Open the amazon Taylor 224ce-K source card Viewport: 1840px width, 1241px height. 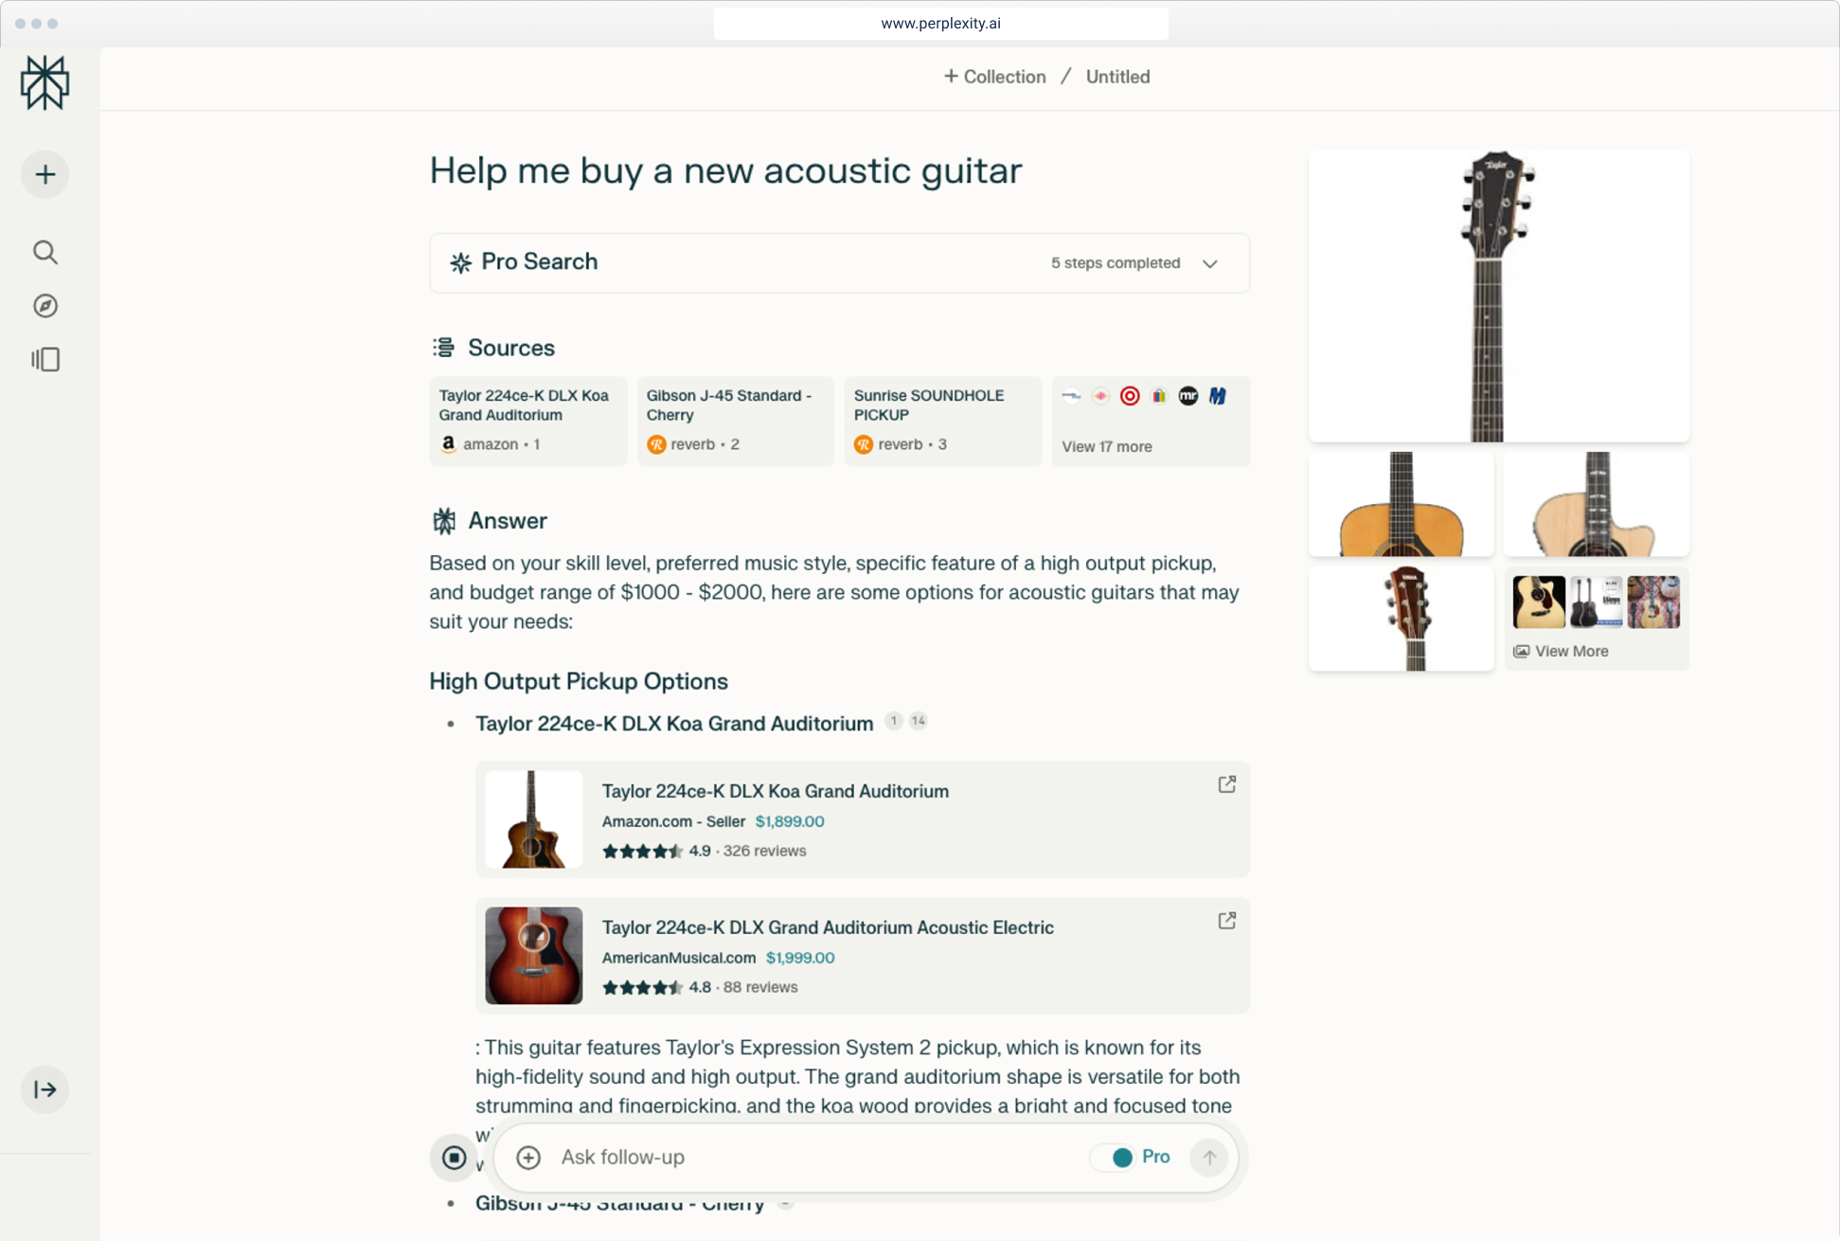tap(527, 421)
